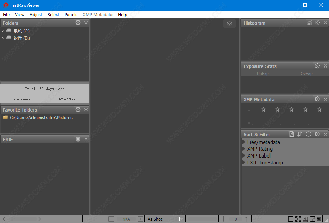Click the single-view square icon in status bar
This screenshot has width=329, height=223.
tap(291, 219)
